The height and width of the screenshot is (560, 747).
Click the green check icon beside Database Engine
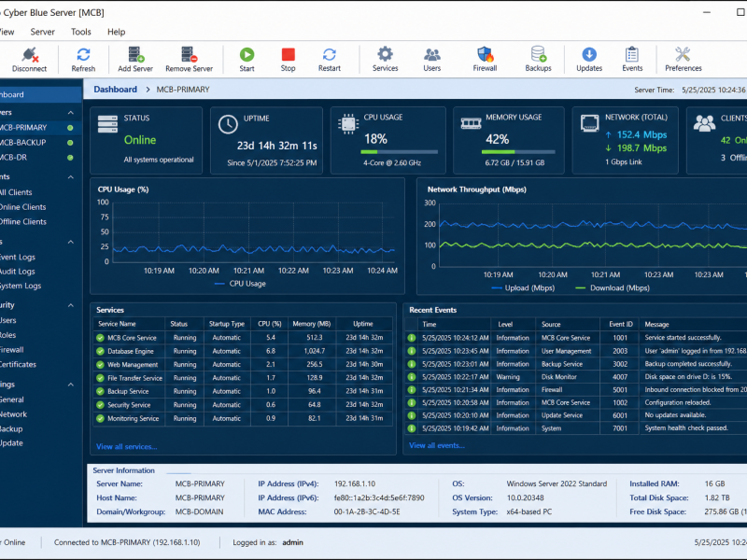100,351
